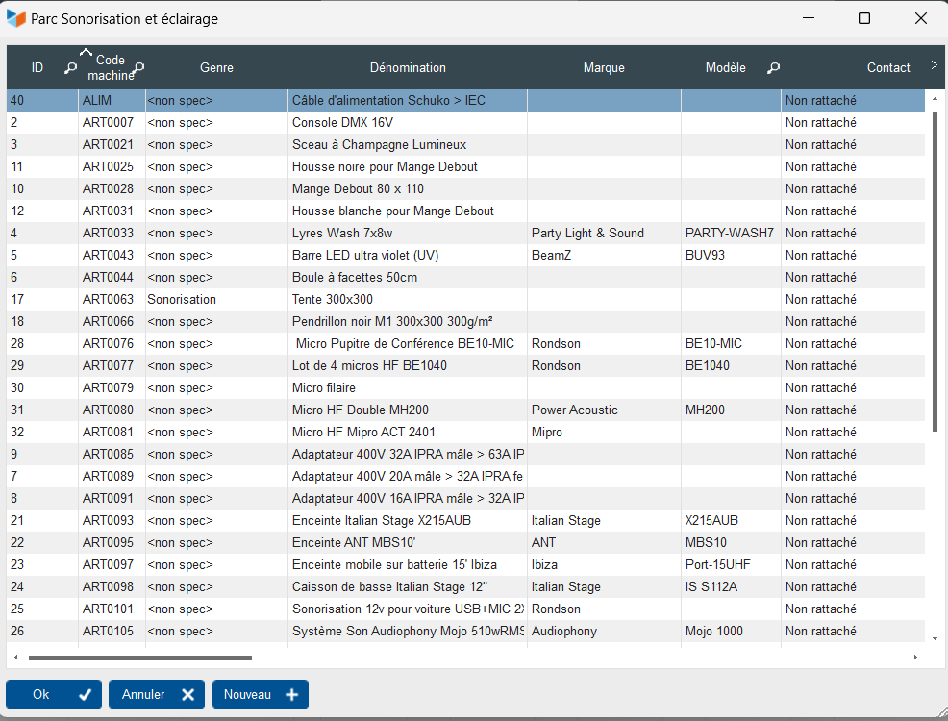Screen dimensions: 948x721
Task: Click the down arrow of the vertical scrollbar
Action: [x=934, y=638]
